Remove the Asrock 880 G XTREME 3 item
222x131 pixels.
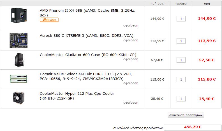pos(131,40)
